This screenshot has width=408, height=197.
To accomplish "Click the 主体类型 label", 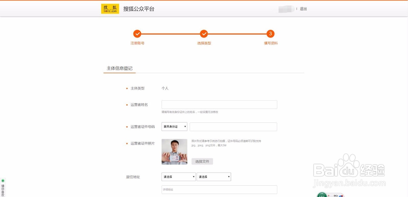I will (x=137, y=88).
